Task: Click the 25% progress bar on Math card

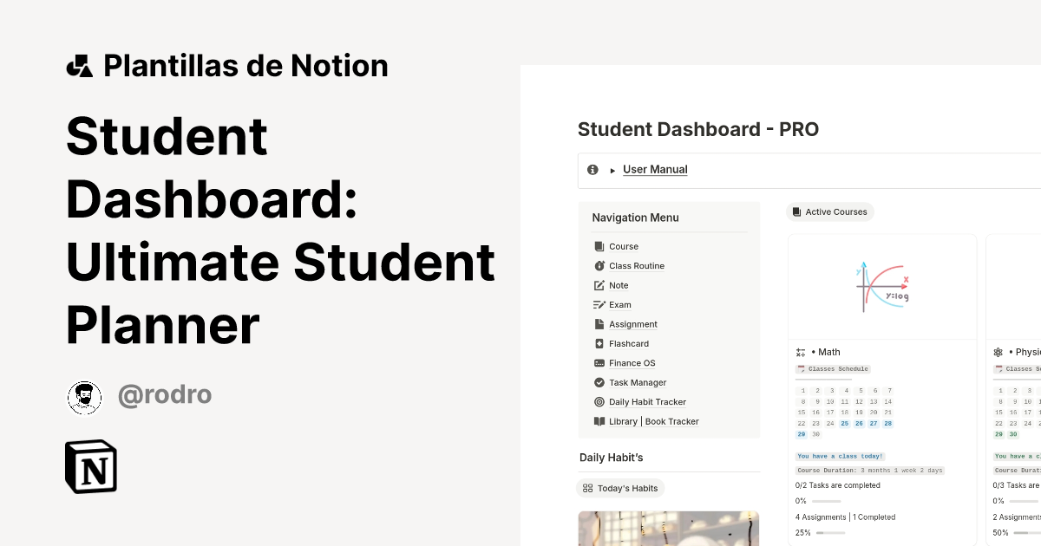Action: click(833, 533)
